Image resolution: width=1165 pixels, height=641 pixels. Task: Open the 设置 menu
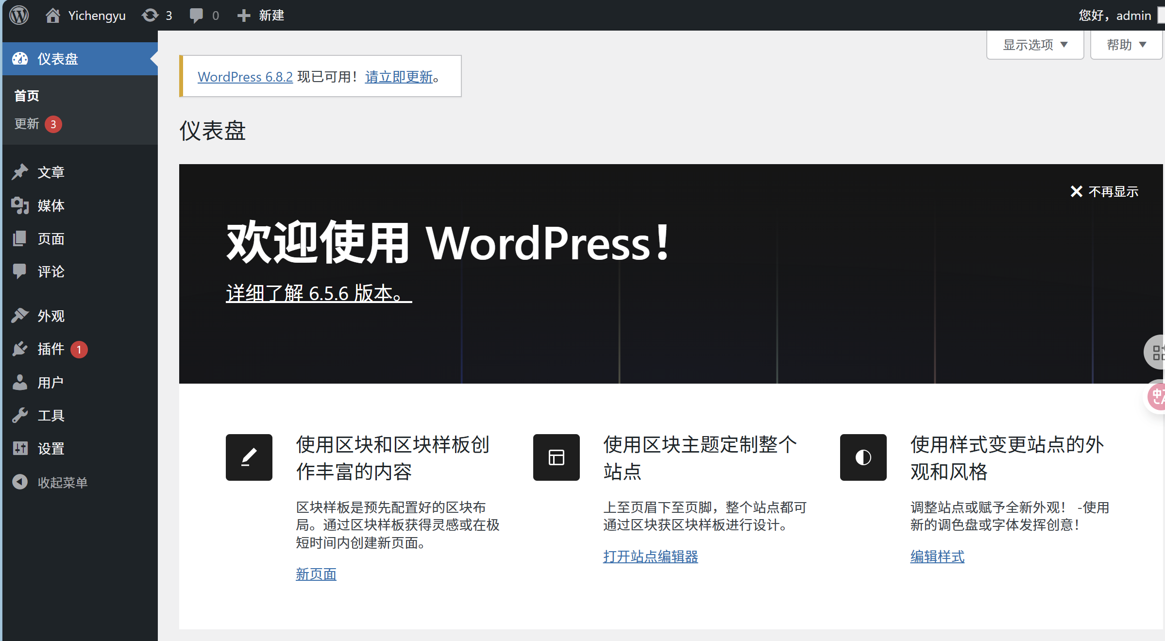point(51,448)
